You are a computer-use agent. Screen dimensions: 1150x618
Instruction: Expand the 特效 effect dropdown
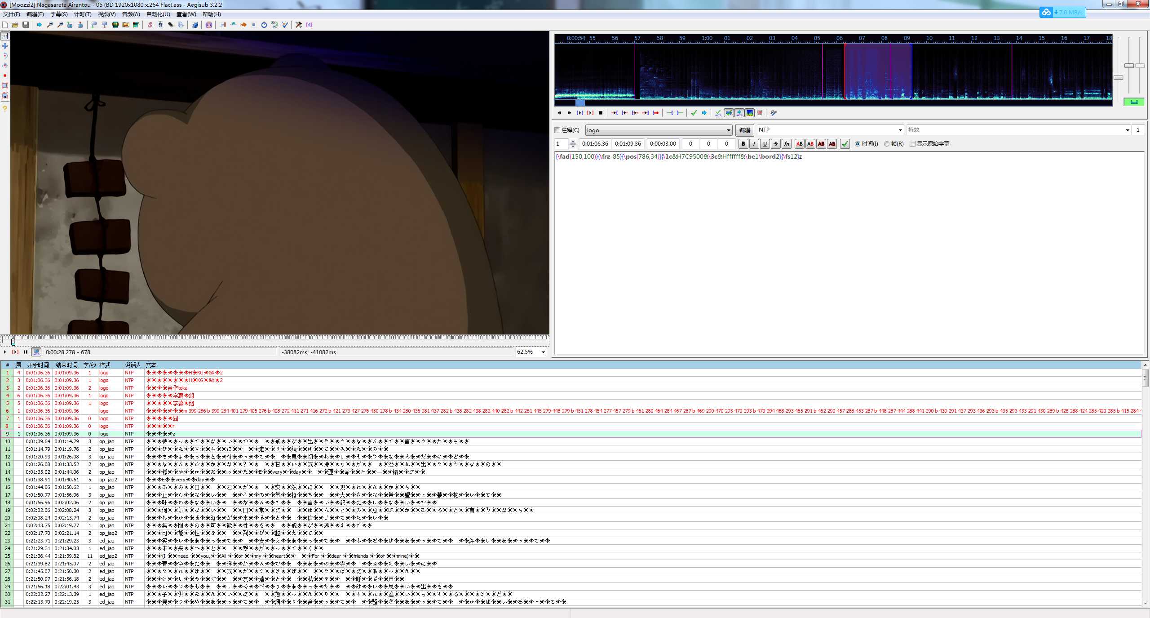coord(1128,130)
